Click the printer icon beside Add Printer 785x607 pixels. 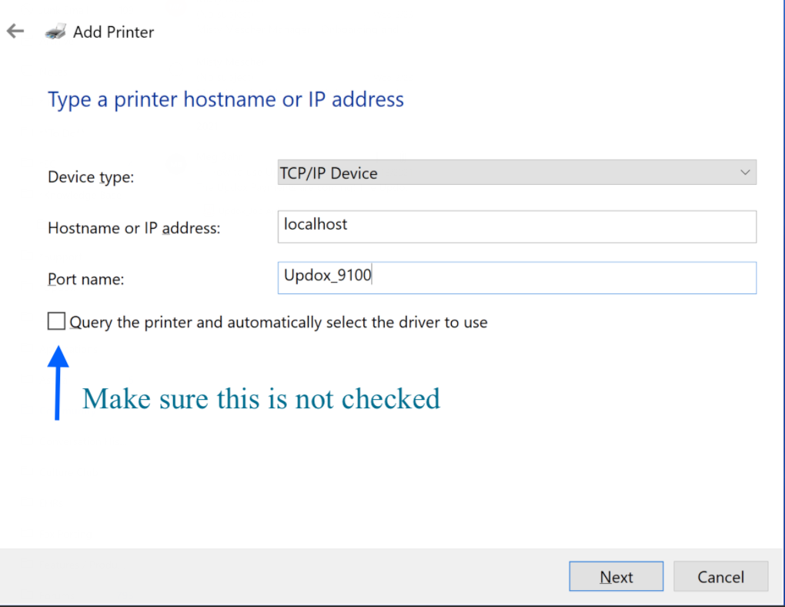pyautogui.click(x=55, y=32)
